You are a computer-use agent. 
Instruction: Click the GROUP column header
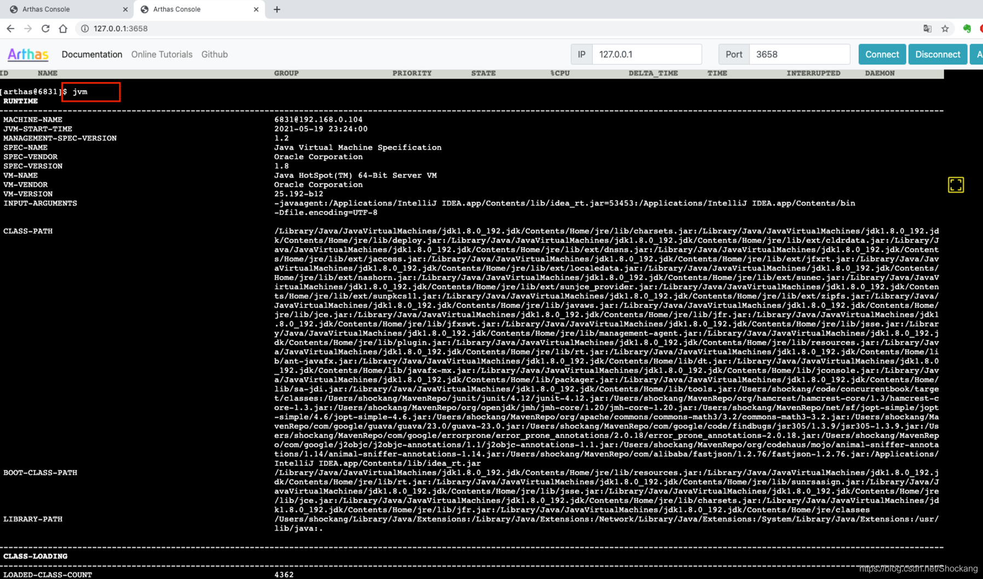(286, 73)
